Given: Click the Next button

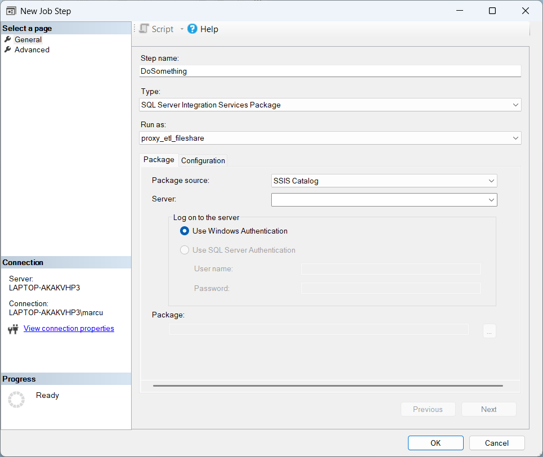Looking at the screenshot, I should (488, 409).
